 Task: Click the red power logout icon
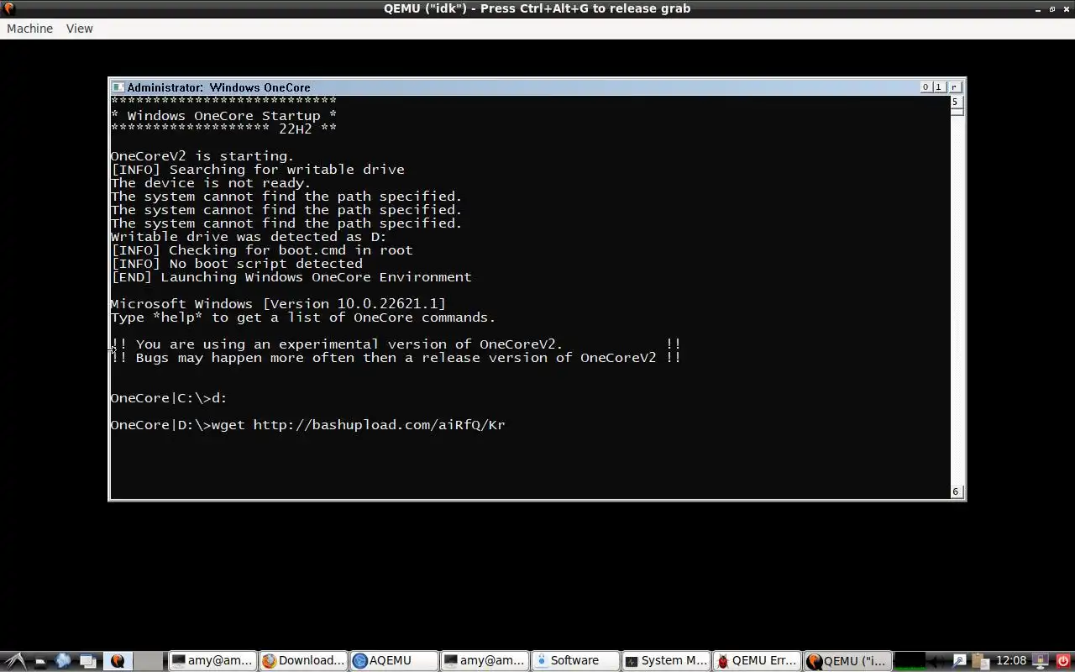click(x=1063, y=661)
